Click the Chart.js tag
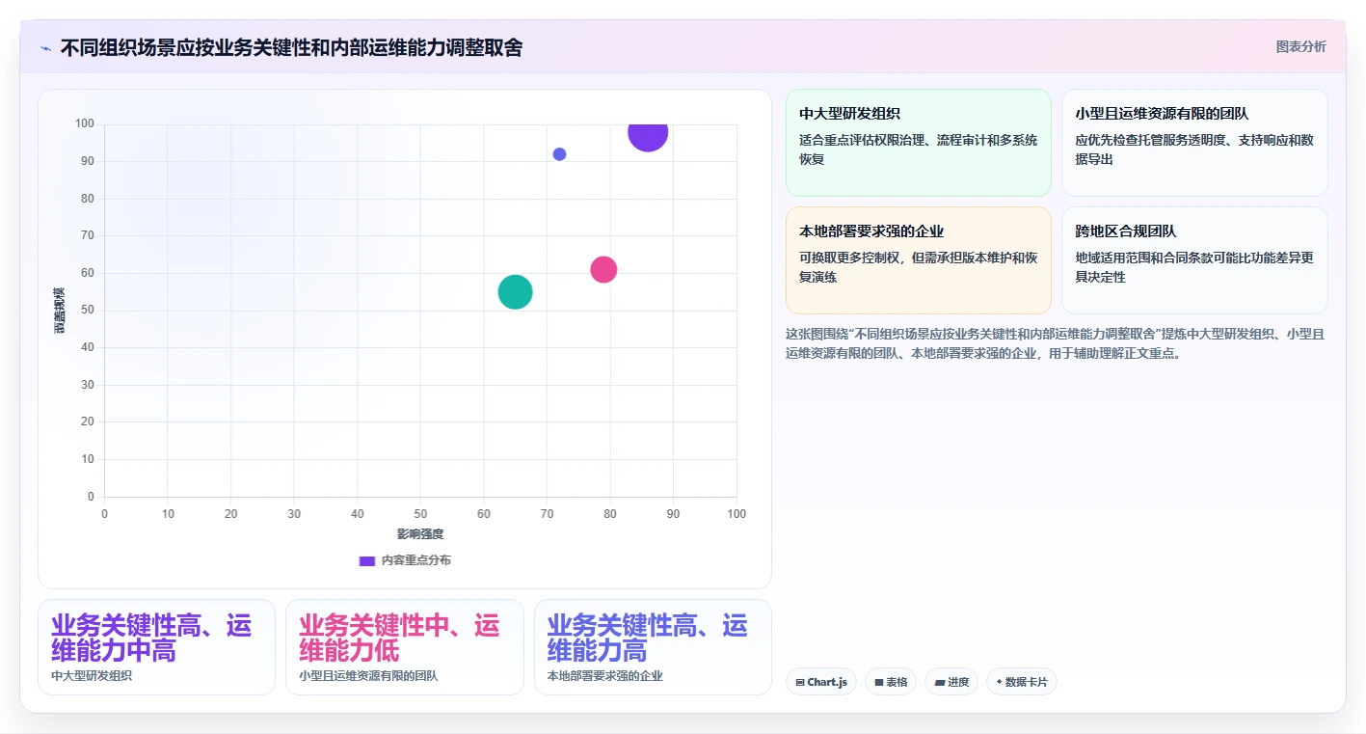The width and height of the screenshot is (1366, 734). [x=821, y=682]
